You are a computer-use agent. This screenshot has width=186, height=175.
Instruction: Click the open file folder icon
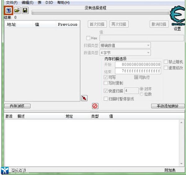[17, 10]
